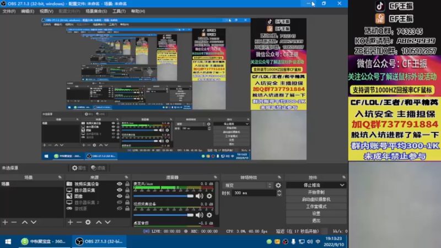Increase transition duration with up stepper
Viewport: 441px width, 248px height.
(279, 191)
